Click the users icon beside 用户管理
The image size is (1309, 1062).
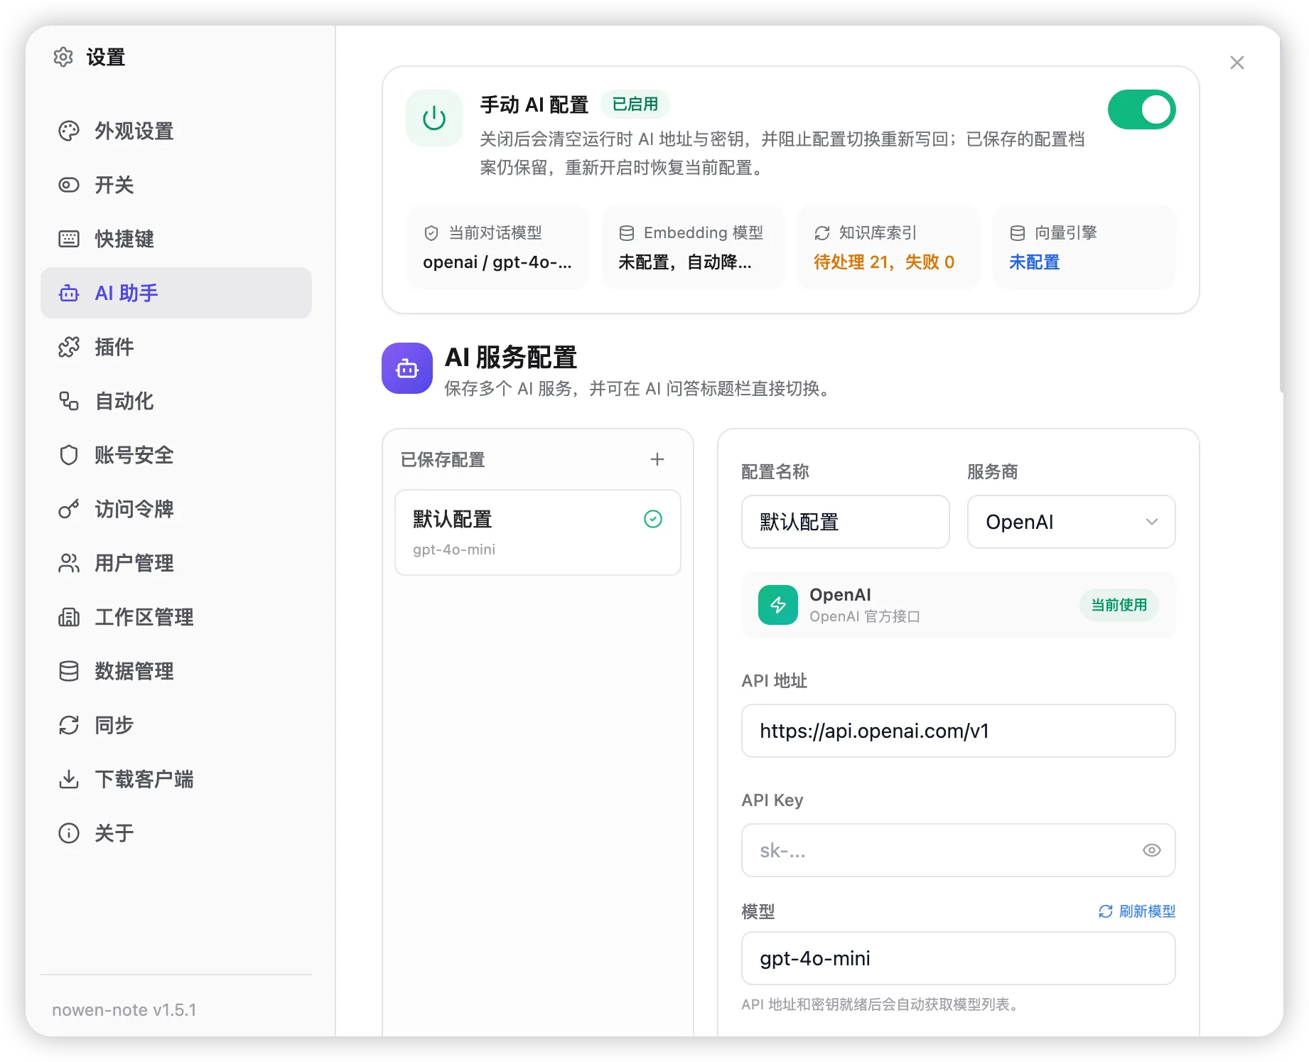pos(69,563)
